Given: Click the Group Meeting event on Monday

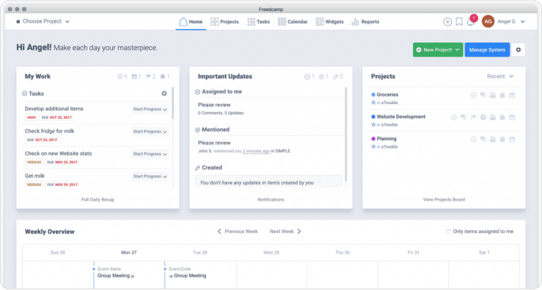Looking at the screenshot, I should click(114, 275).
